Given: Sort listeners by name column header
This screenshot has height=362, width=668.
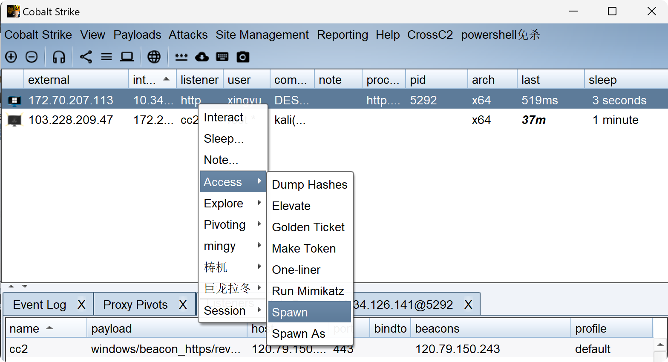Looking at the screenshot, I should point(46,328).
